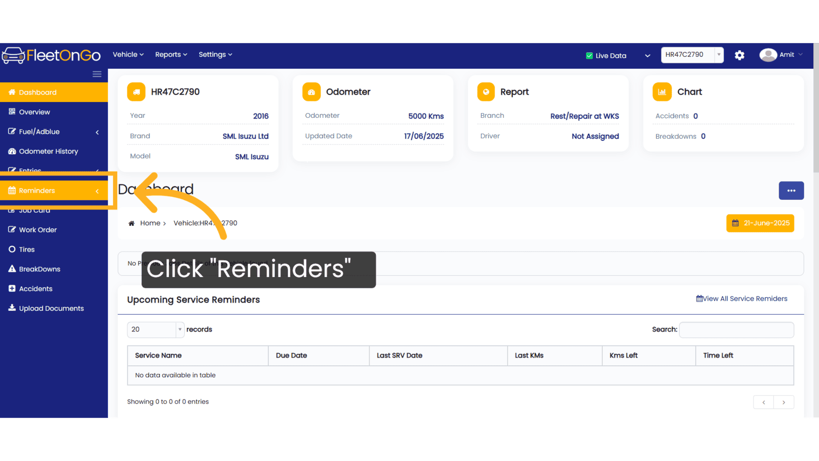Click the Overview sidebar icon
The height and width of the screenshot is (461, 819).
12,112
